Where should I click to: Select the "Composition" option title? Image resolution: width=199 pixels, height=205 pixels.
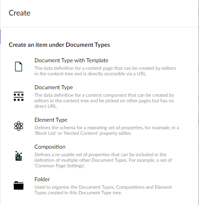point(50,147)
